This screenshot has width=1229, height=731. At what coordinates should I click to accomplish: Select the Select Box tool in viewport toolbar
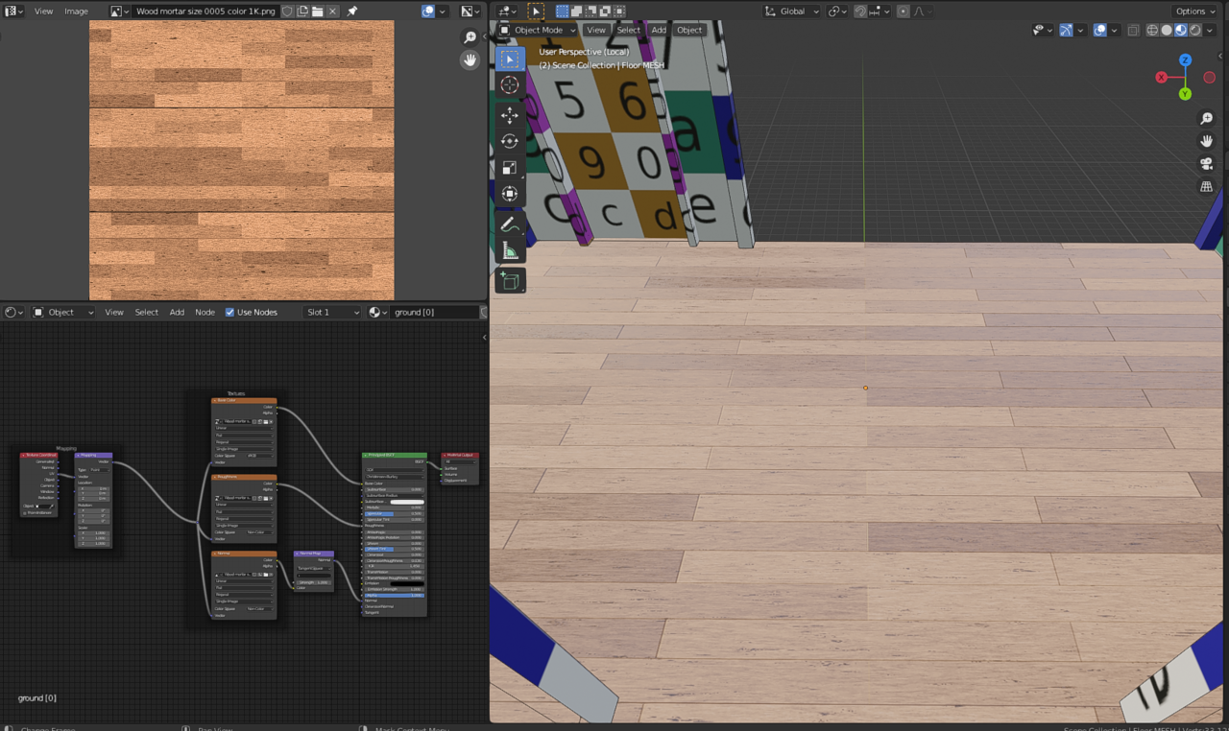click(510, 59)
